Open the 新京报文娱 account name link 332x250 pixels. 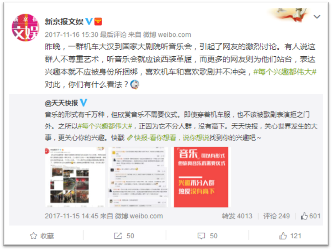[x=64, y=22]
